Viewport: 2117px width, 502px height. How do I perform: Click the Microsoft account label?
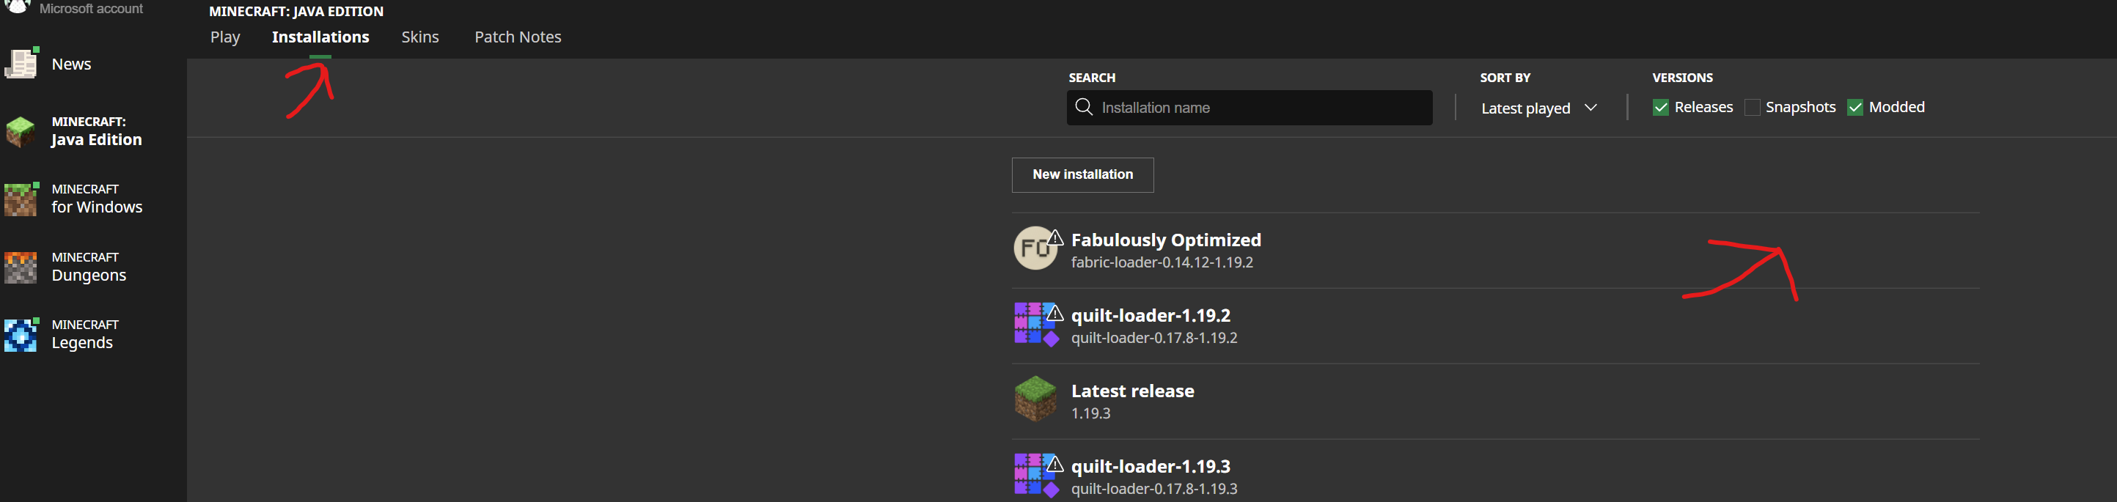[91, 8]
